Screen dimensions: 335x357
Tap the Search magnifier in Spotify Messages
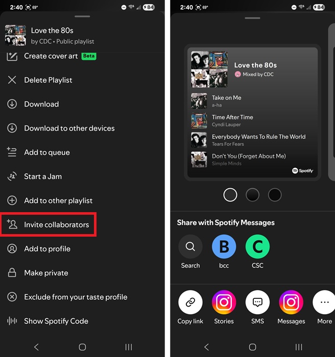pyautogui.click(x=190, y=246)
